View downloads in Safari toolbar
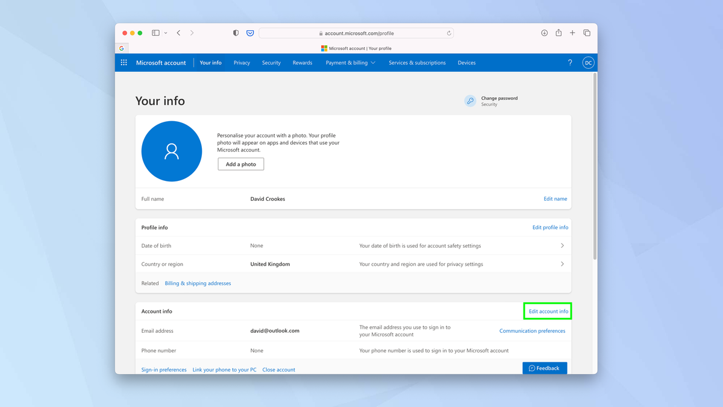The height and width of the screenshot is (407, 723). [544, 33]
